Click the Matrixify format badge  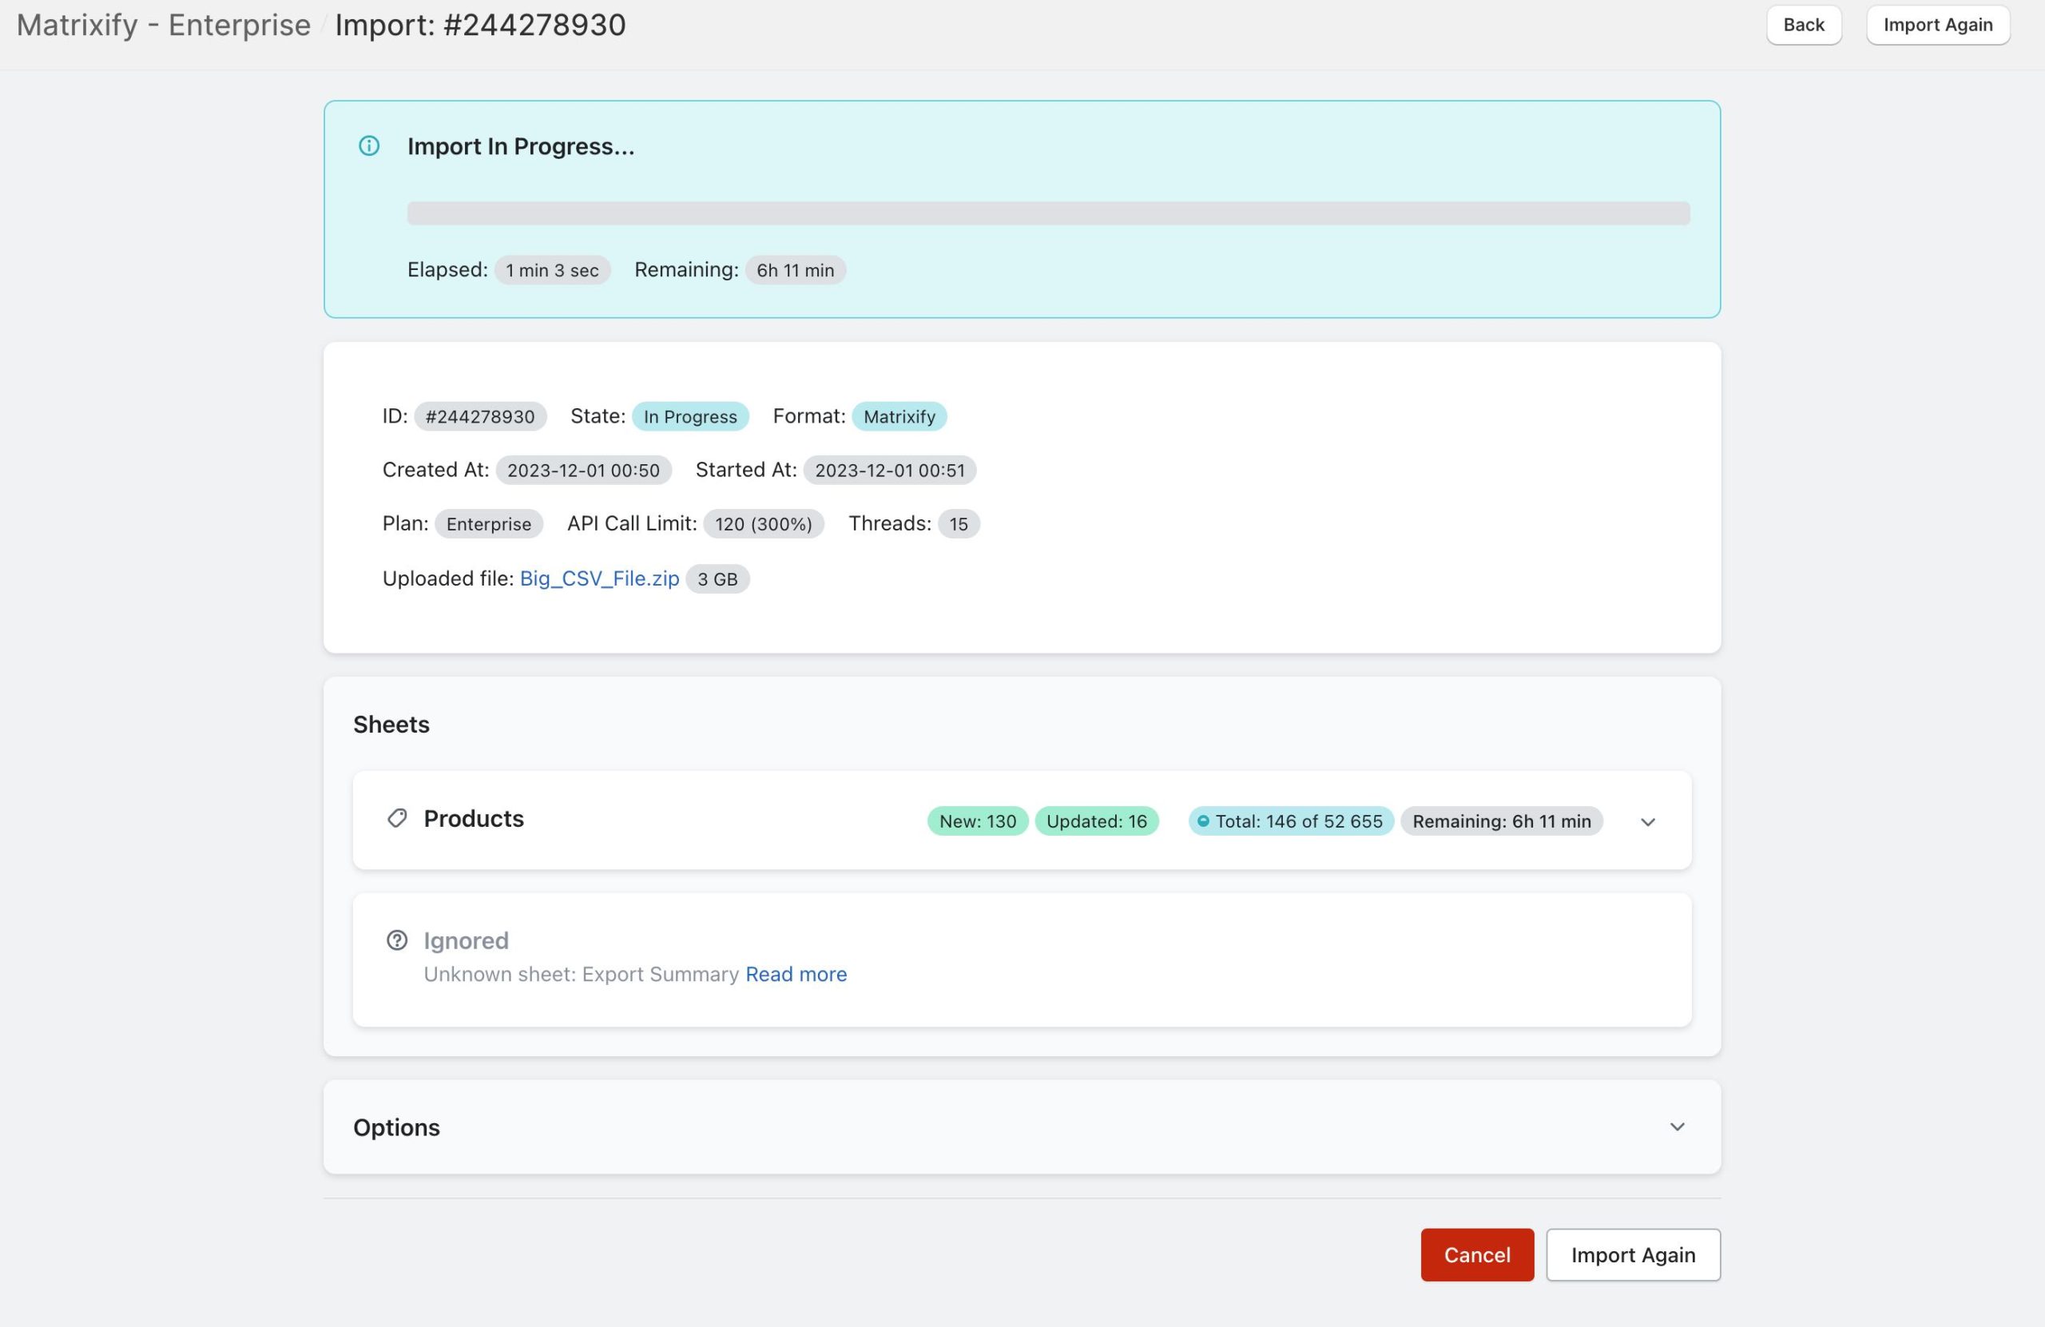pos(899,417)
